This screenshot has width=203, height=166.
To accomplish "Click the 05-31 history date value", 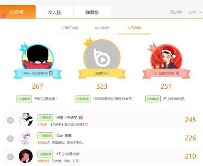I will (192, 13).
